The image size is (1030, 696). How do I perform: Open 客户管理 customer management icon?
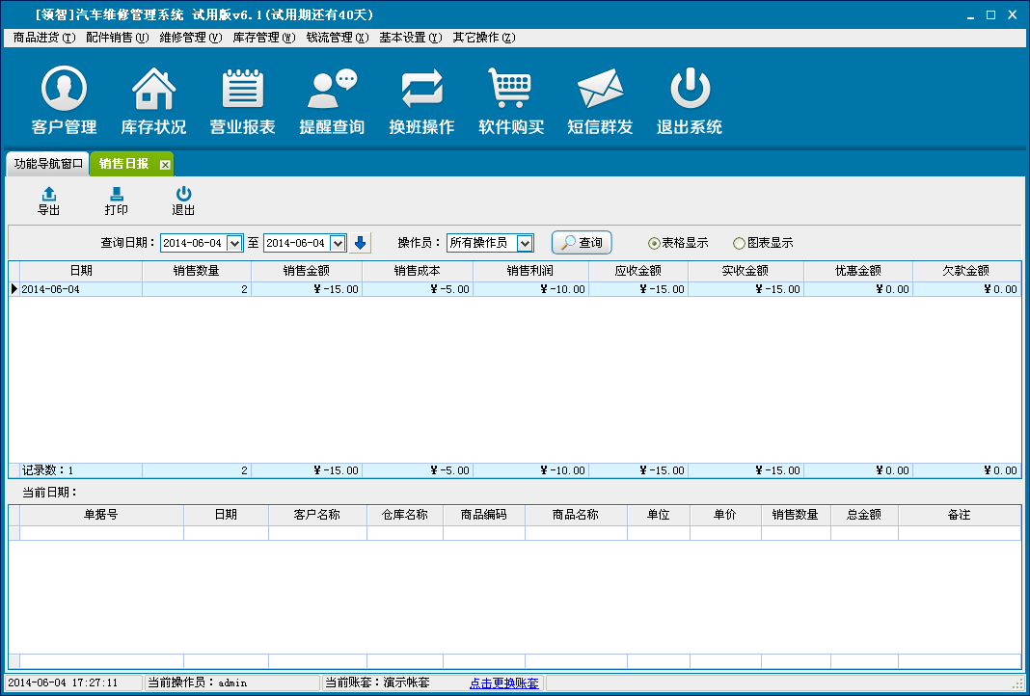click(64, 91)
